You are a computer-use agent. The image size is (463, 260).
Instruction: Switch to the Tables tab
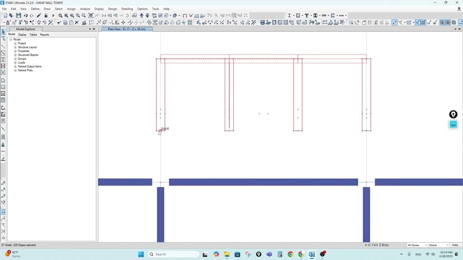33,35
